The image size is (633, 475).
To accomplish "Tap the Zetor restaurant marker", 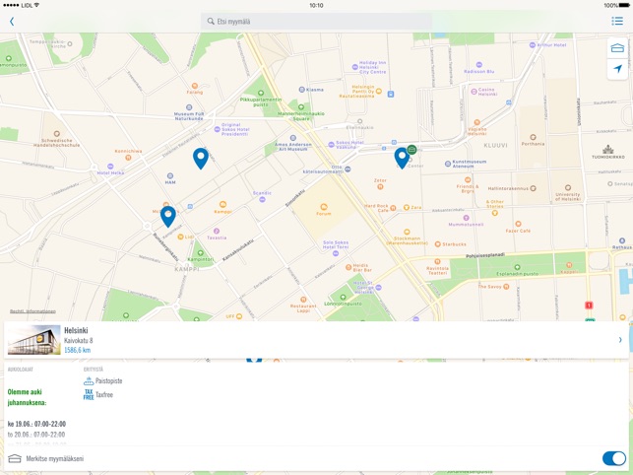I will 380,186.
